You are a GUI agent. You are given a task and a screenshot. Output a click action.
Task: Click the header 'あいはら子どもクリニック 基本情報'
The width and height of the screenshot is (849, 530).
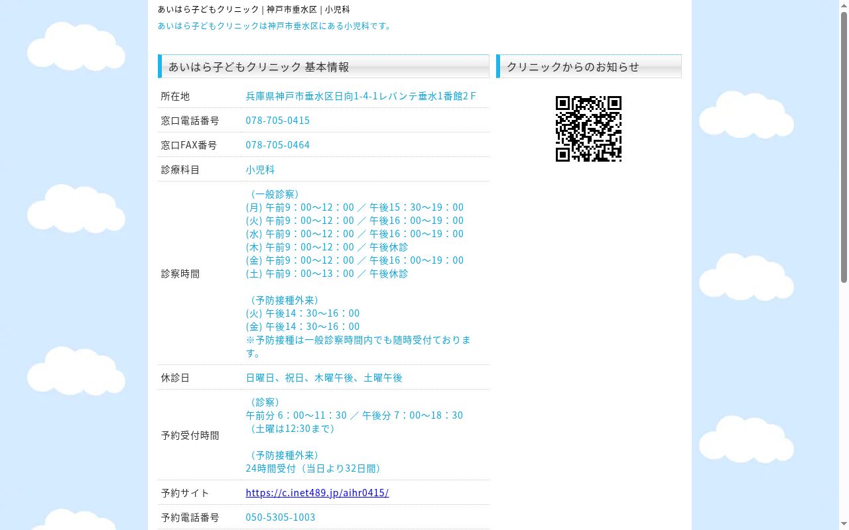tap(324, 66)
